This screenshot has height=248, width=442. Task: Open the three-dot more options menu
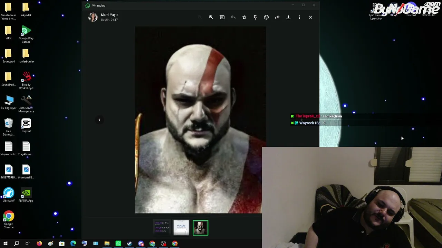[x=299, y=17]
